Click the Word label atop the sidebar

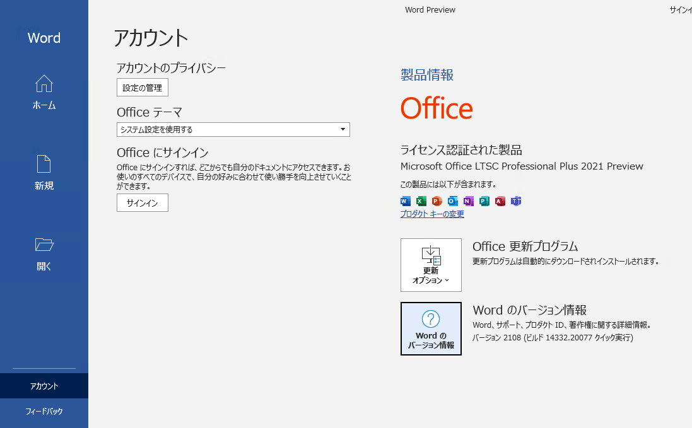coord(44,38)
